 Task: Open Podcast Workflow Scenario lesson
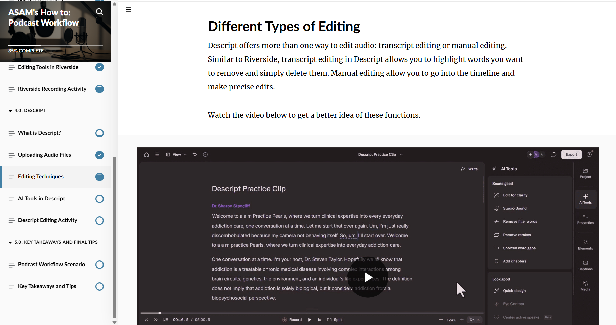point(51,265)
